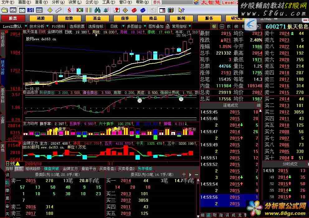Viewport: 309px width, 218px height.
Task: Expand the next arrow in queue header
Action: pyautogui.click(x=190, y=174)
